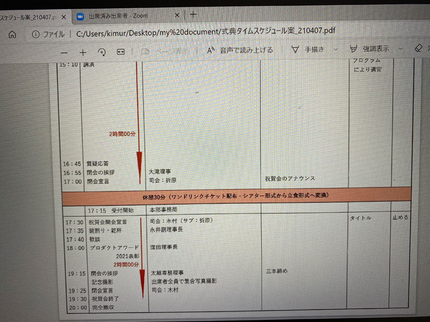The image size is (430, 322).
Task: Click the 大滝理事 name
Action: click(160, 171)
